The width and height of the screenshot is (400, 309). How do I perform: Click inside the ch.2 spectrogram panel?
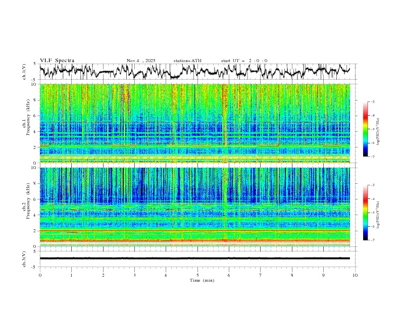tap(194, 207)
